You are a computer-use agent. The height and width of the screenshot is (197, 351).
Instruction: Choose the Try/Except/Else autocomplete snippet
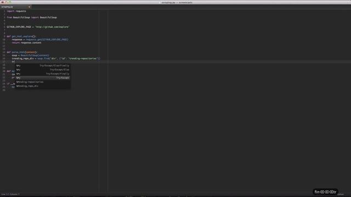43,69
